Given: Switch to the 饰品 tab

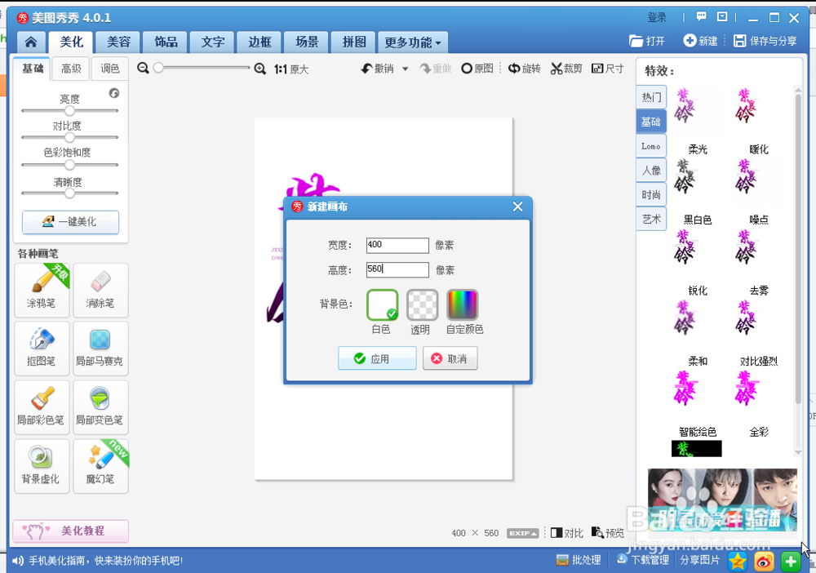Looking at the screenshot, I should point(166,42).
